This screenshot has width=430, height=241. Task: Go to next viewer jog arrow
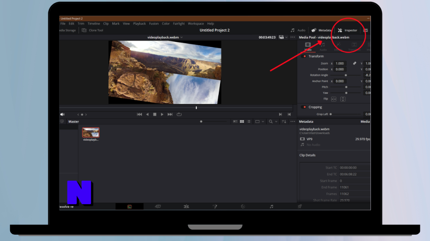(86, 115)
